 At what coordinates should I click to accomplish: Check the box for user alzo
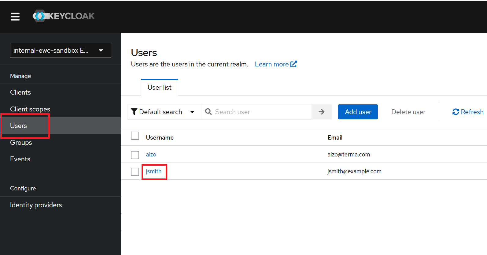[x=135, y=155]
